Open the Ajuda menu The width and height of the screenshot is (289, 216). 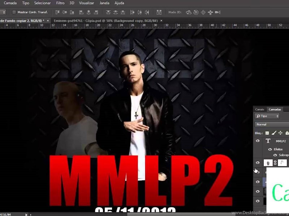(119, 3)
